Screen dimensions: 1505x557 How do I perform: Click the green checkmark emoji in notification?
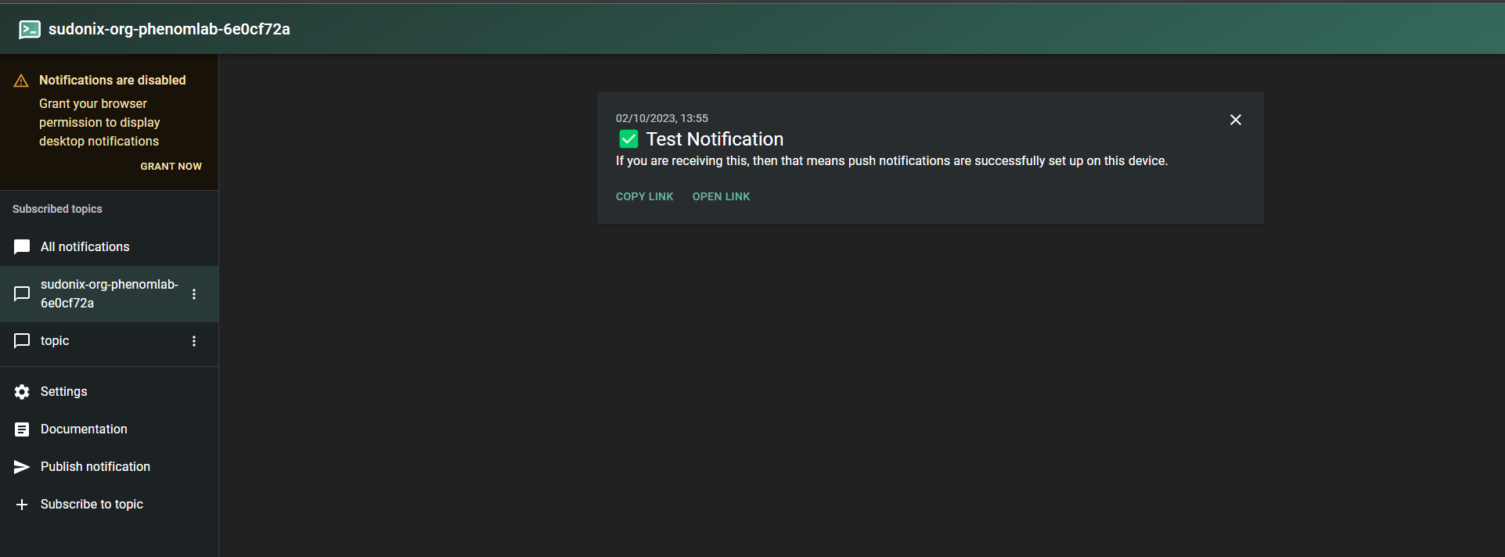click(x=628, y=139)
